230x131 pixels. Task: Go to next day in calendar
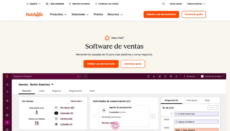click(x=216, y=108)
